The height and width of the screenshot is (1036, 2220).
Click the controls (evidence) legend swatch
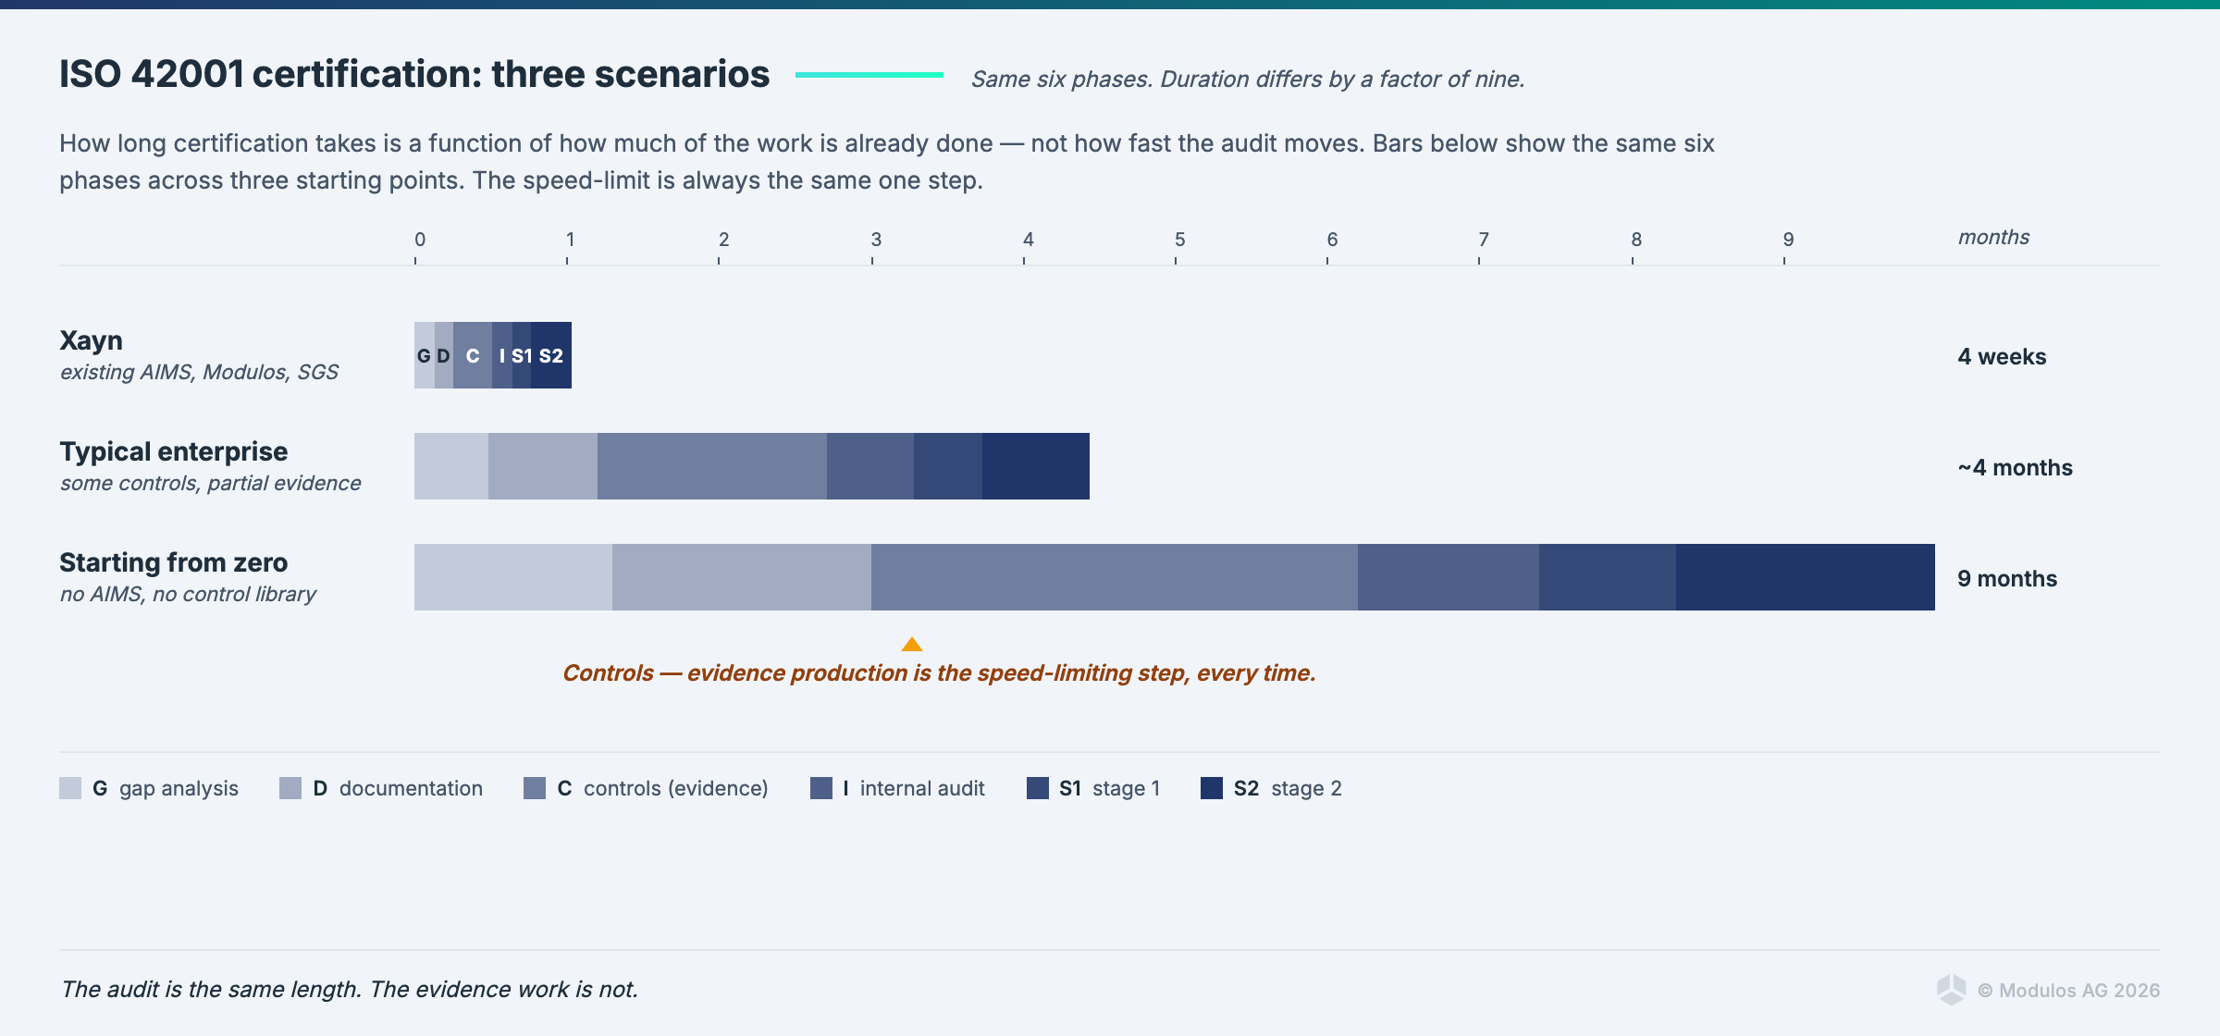point(535,788)
